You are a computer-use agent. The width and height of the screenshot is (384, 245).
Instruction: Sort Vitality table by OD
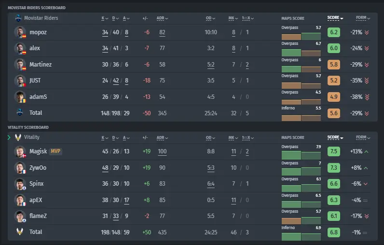coord(210,138)
